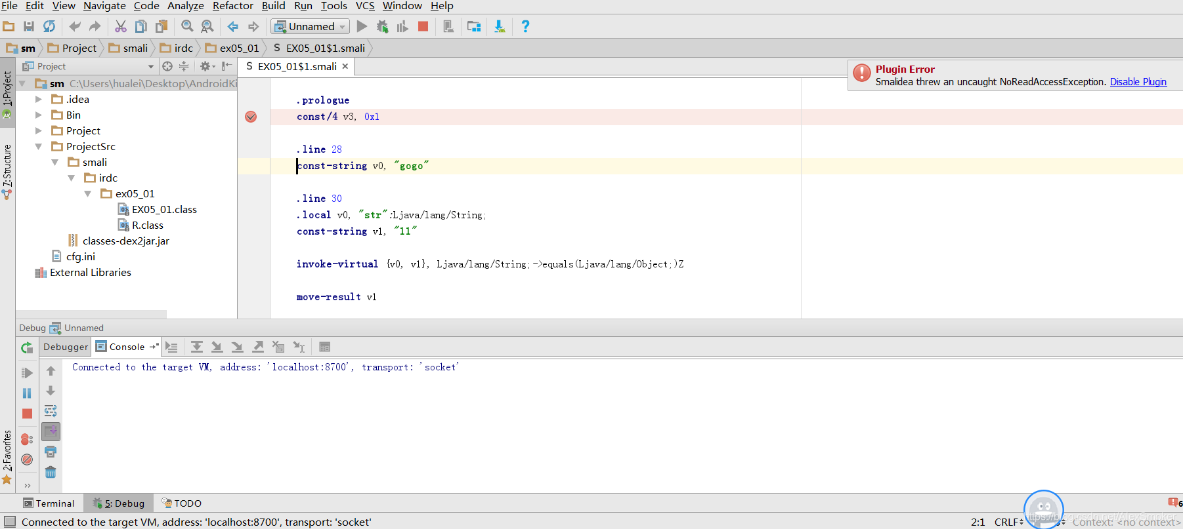Open the Navigate menu
Screen dimensions: 1183x529
click(x=104, y=6)
